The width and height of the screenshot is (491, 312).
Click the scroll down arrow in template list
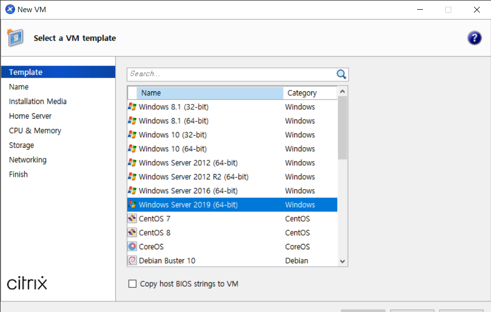pos(342,261)
